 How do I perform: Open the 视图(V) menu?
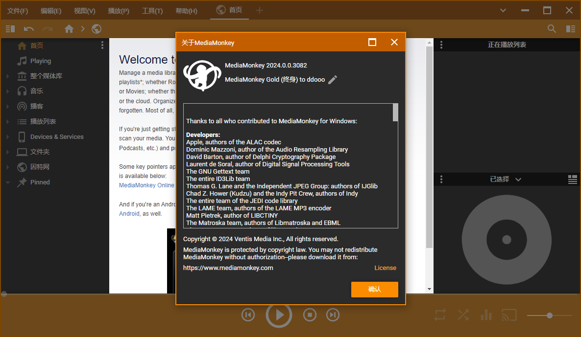(x=84, y=11)
